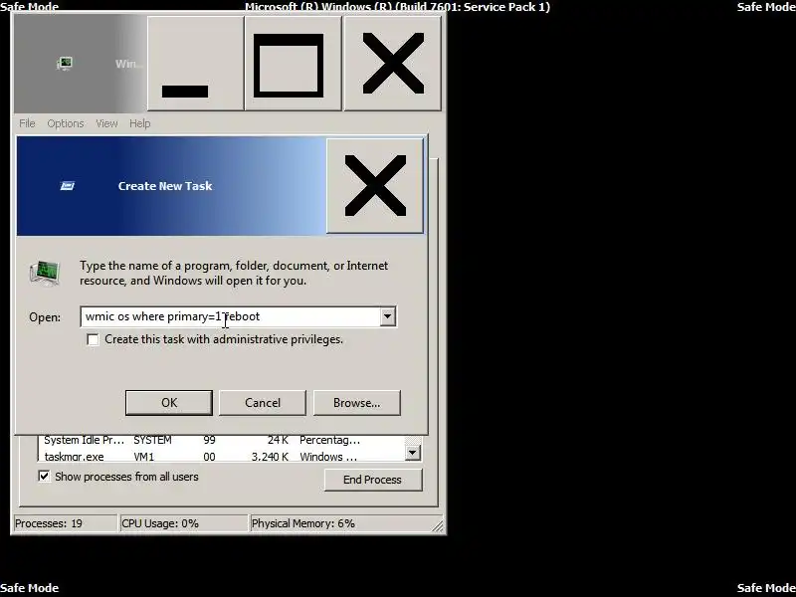Enable Create this task with administrative privileges
The height and width of the screenshot is (597, 796).
(93, 339)
